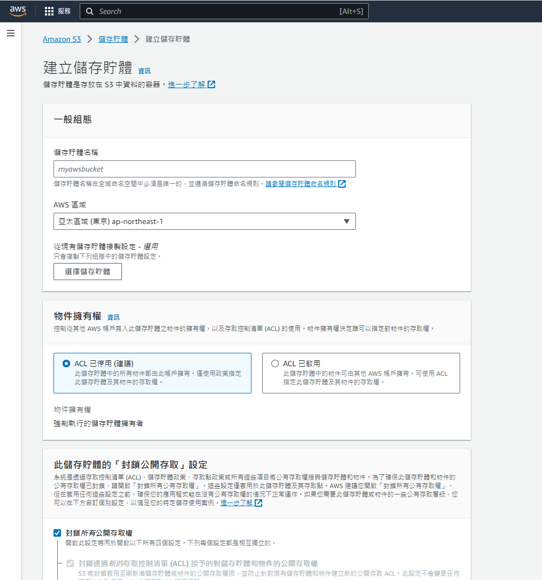The height and width of the screenshot is (580, 542).
Task: Open the 服務 services grid icon
Action: pos(49,11)
